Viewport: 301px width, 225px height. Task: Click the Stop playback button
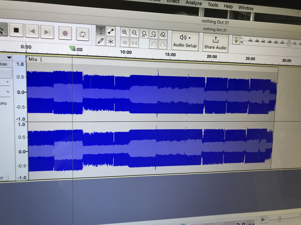point(16,30)
